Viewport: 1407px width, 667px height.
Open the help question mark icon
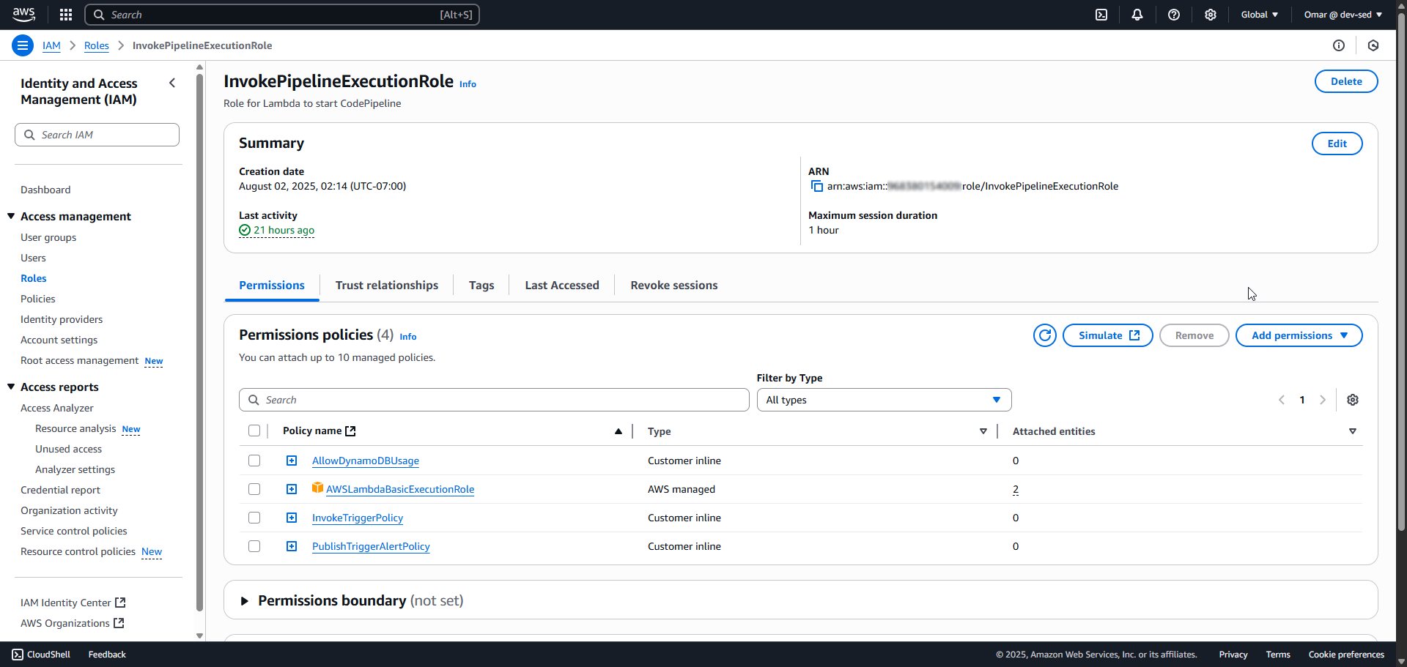pyautogui.click(x=1174, y=15)
